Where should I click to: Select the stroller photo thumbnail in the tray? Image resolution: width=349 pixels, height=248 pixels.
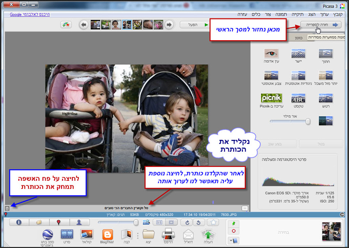click(x=331, y=232)
